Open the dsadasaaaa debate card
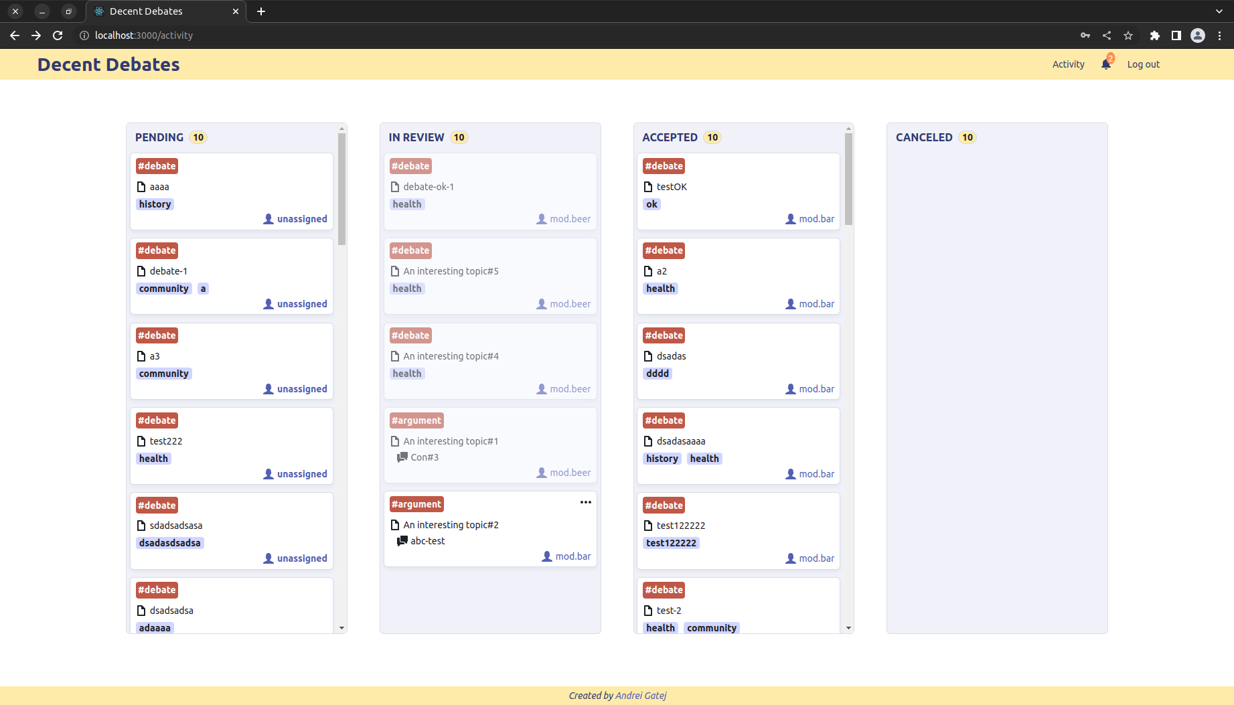 point(738,441)
